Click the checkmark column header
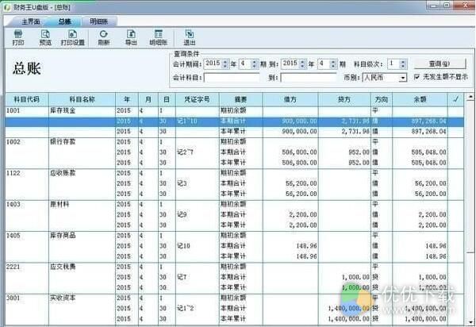The width and height of the screenshot is (476, 327). [455, 99]
